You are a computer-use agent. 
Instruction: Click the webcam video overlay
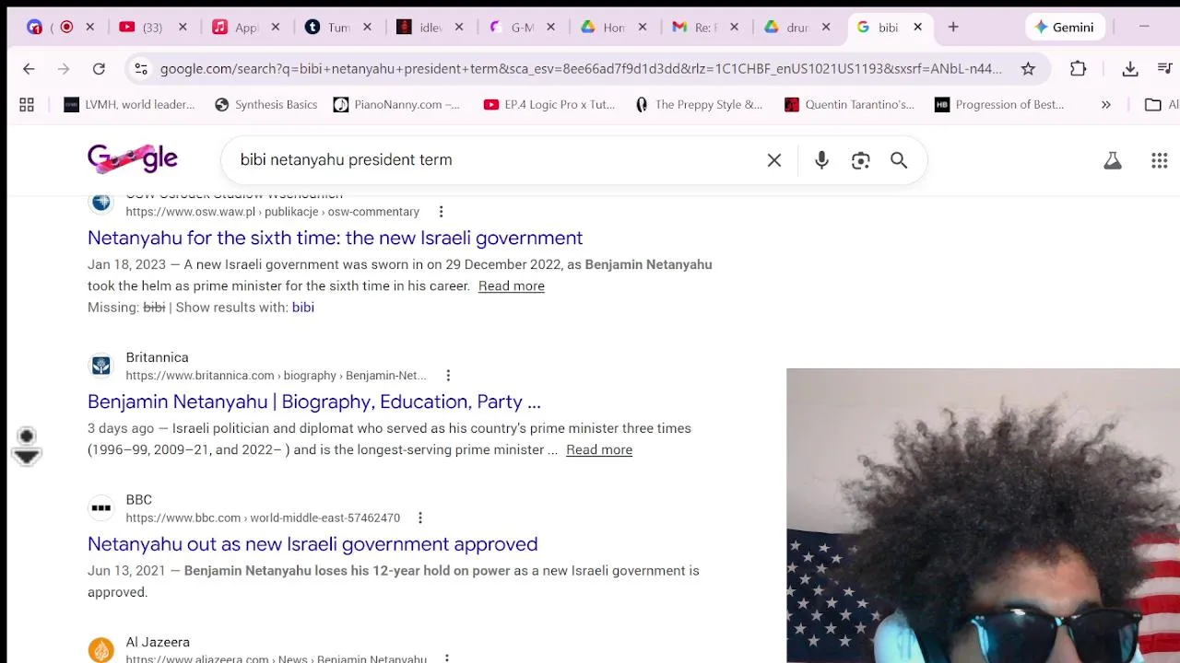click(983, 516)
